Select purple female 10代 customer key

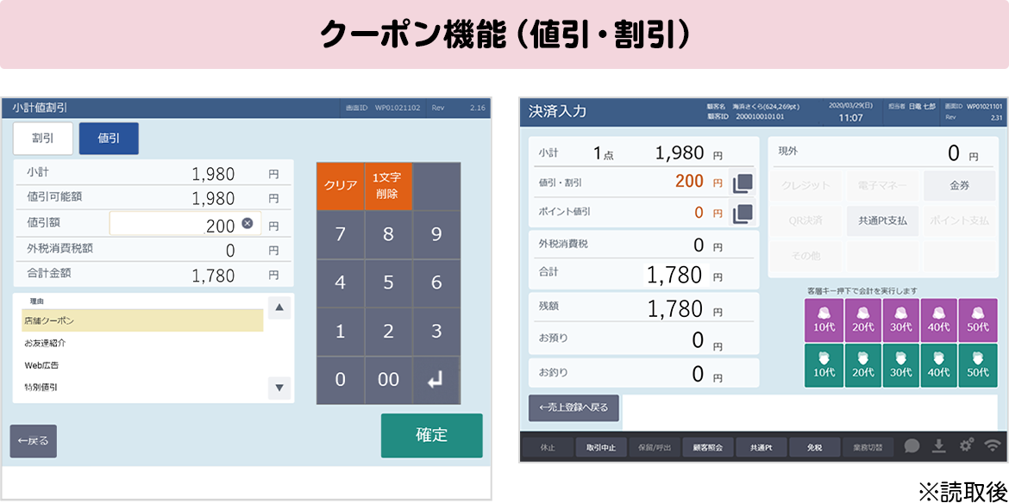[823, 320]
